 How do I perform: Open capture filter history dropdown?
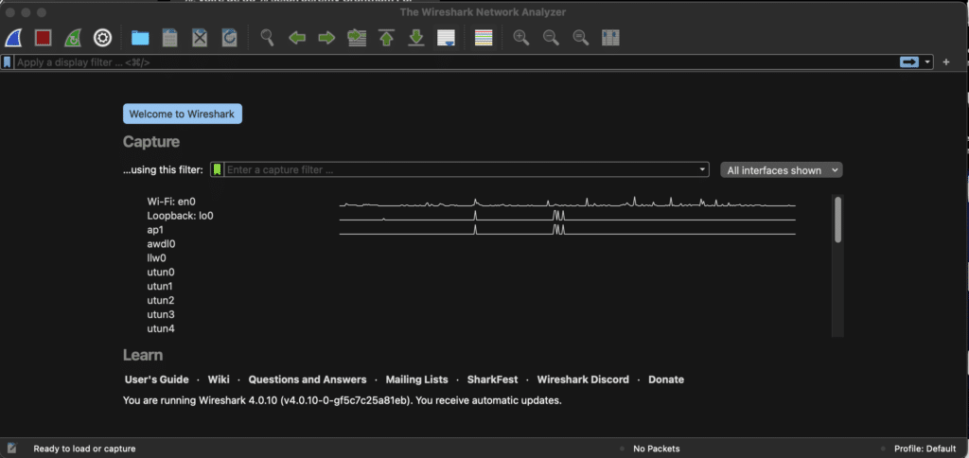(702, 169)
